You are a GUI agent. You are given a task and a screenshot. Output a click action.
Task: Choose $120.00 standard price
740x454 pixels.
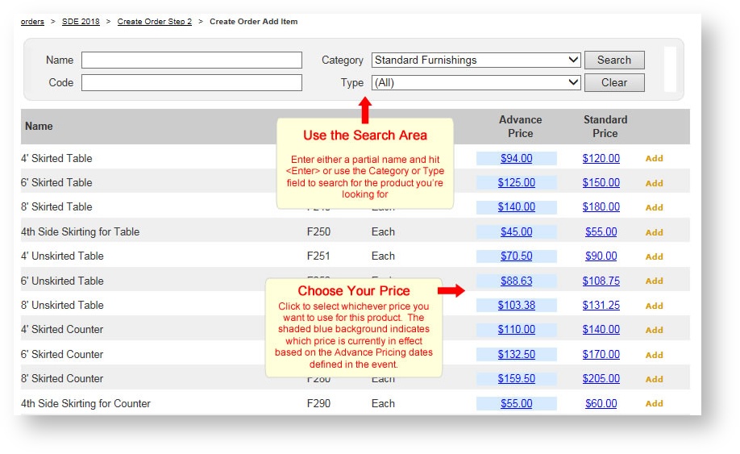(601, 159)
